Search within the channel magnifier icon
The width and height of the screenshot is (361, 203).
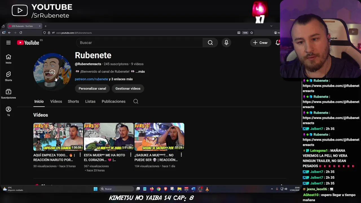click(136, 101)
